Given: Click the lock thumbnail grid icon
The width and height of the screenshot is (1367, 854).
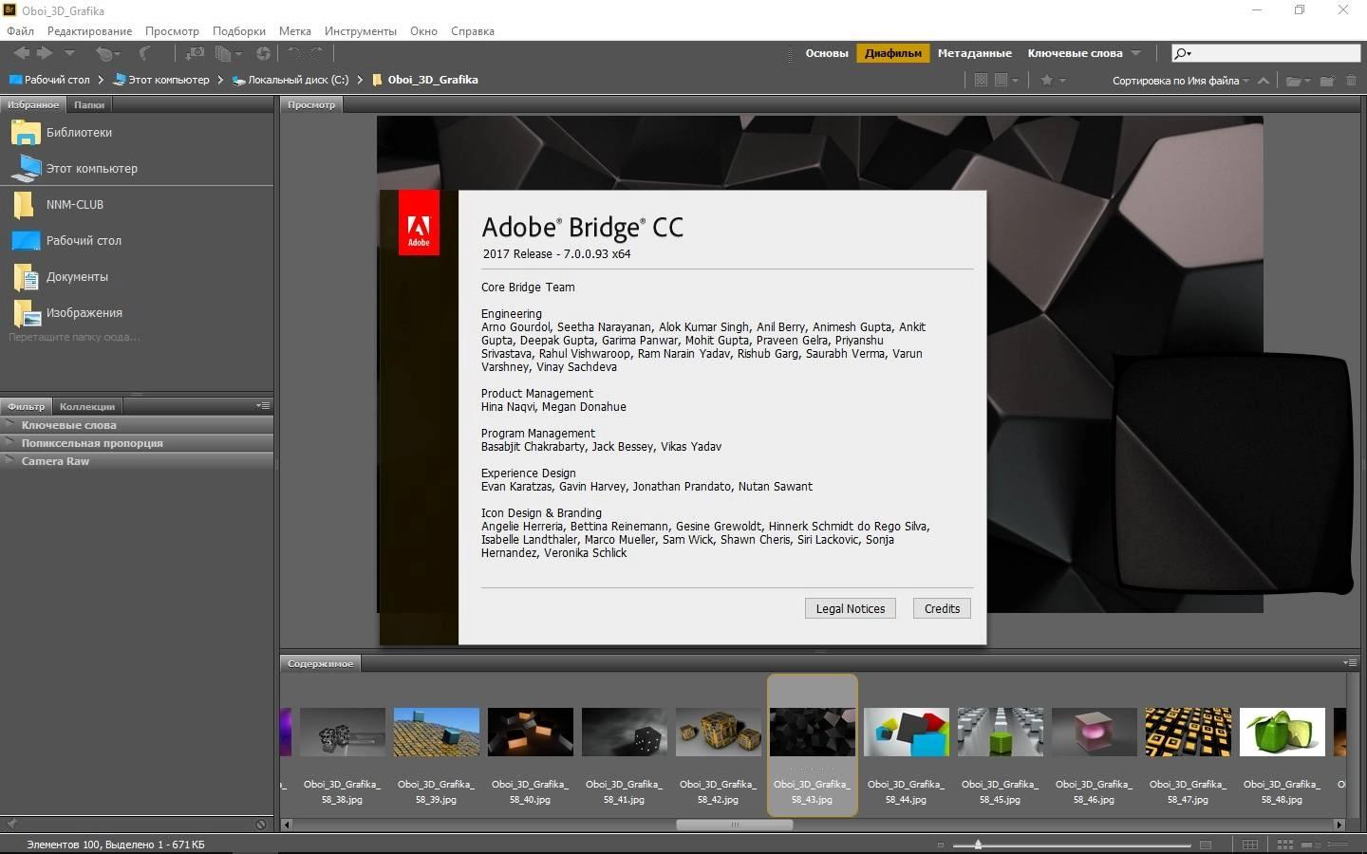Looking at the screenshot, I should [1250, 845].
